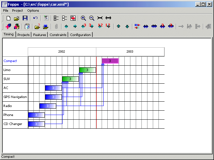
Task: Zoom out with the minus magnifier
Action: click(92, 18)
